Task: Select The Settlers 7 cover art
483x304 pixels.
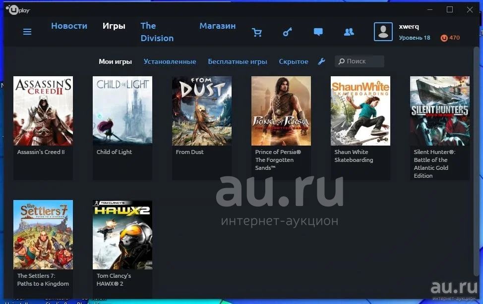Action: point(43,235)
